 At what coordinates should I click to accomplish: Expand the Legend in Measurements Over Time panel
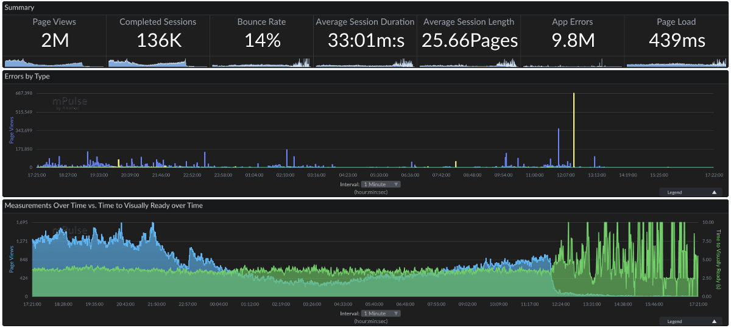click(x=690, y=321)
